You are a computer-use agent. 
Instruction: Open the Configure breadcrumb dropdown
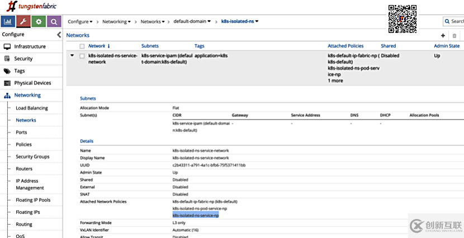point(80,22)
